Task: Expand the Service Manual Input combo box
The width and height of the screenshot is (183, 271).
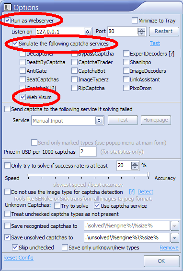Action: [99, 121]
